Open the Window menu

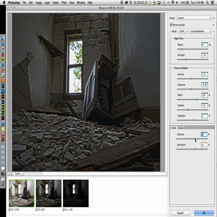click(x=81, y=3)
